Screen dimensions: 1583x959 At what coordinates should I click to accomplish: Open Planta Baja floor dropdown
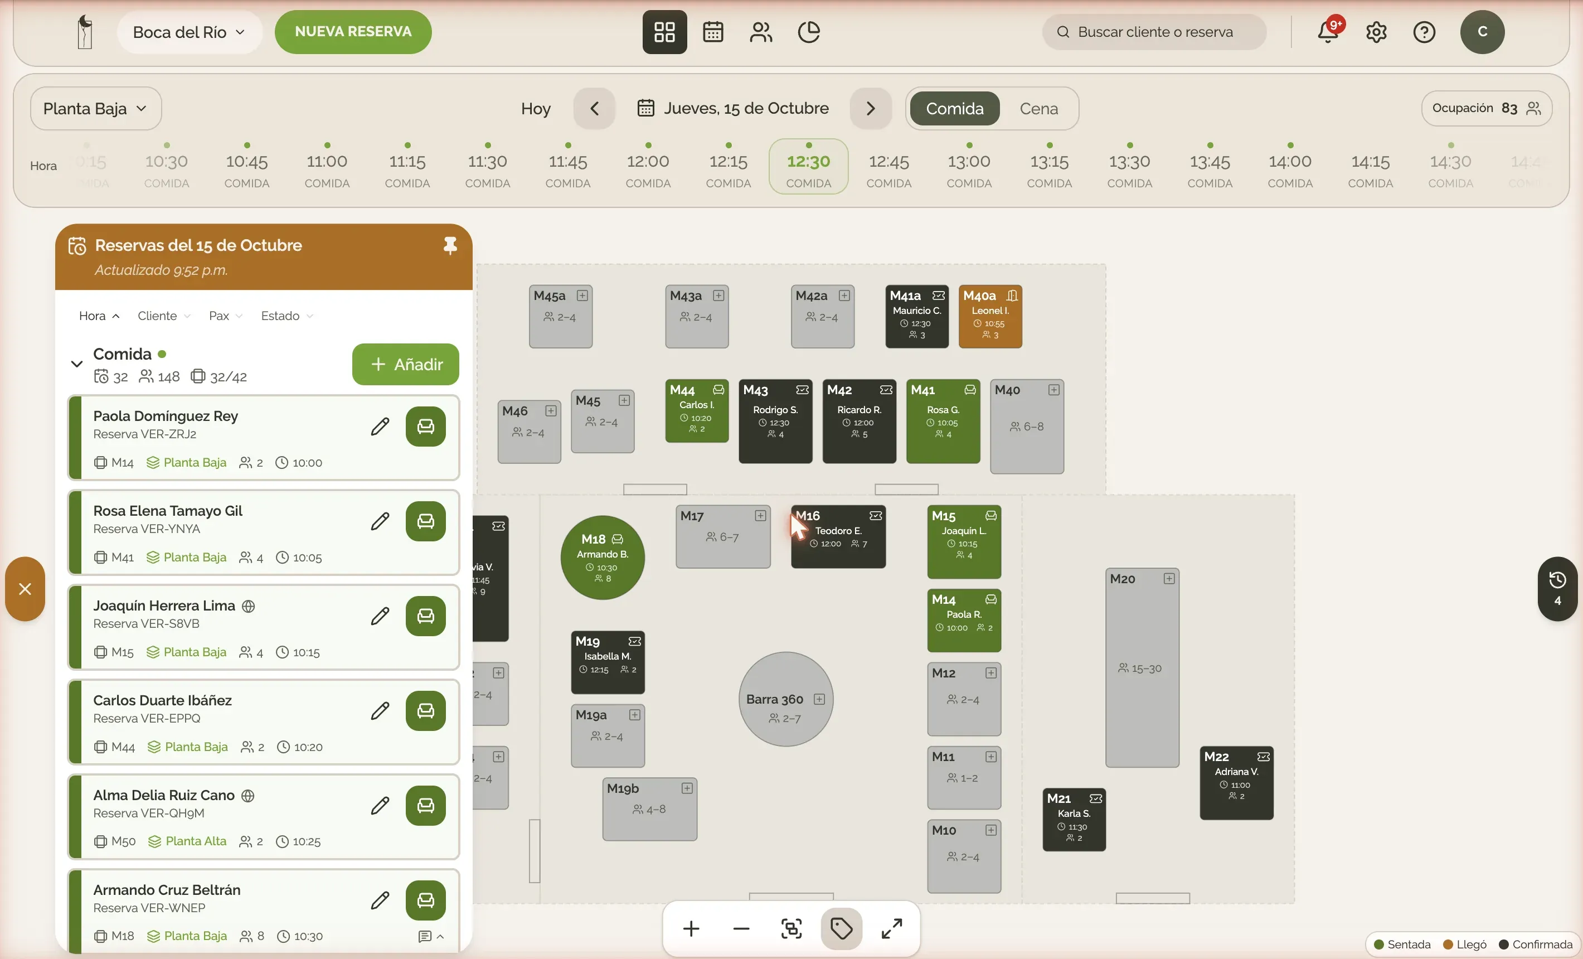pos(96,109)
